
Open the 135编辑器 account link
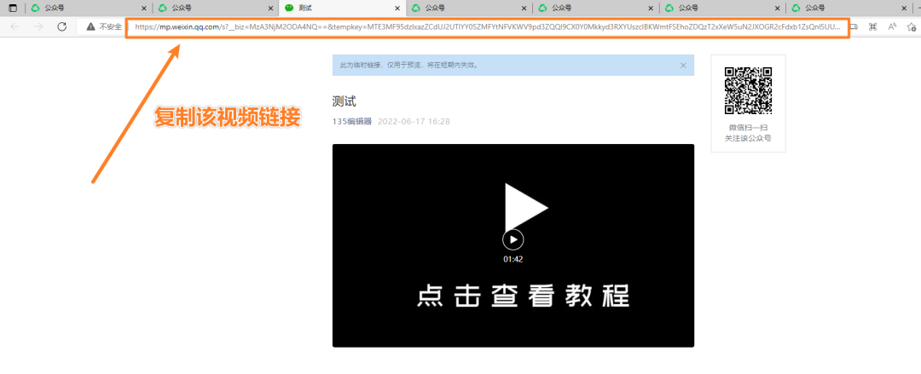pyautogui.click(x=351, y=121)
